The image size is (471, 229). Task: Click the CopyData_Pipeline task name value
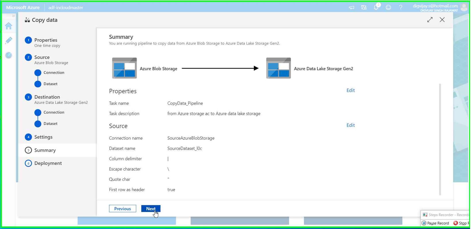tap(185, 103)
